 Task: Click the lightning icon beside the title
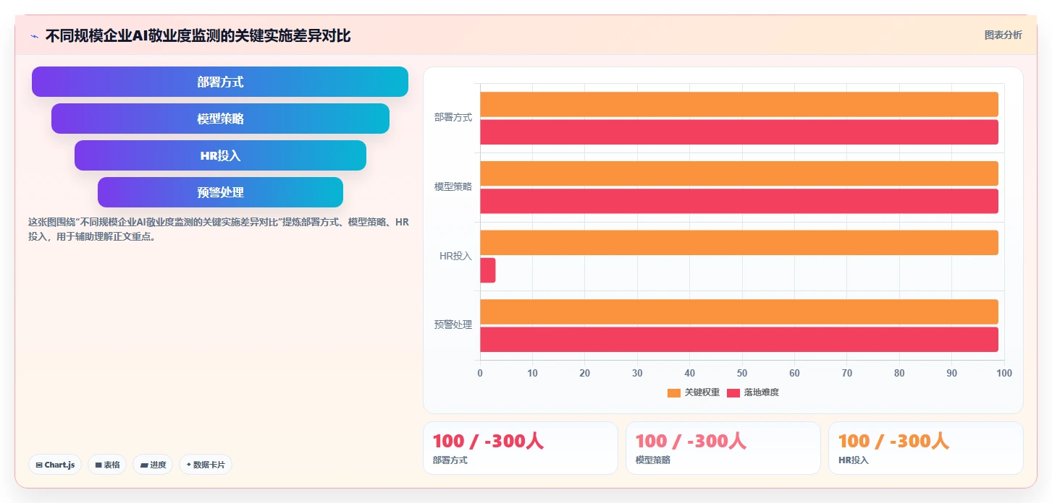click(x=34, y=36)
